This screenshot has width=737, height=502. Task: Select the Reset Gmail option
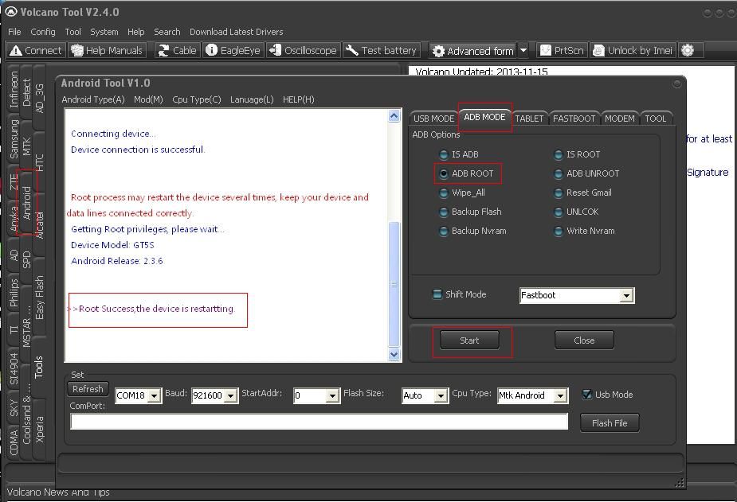pyautogui.click(x=583, y=193)
